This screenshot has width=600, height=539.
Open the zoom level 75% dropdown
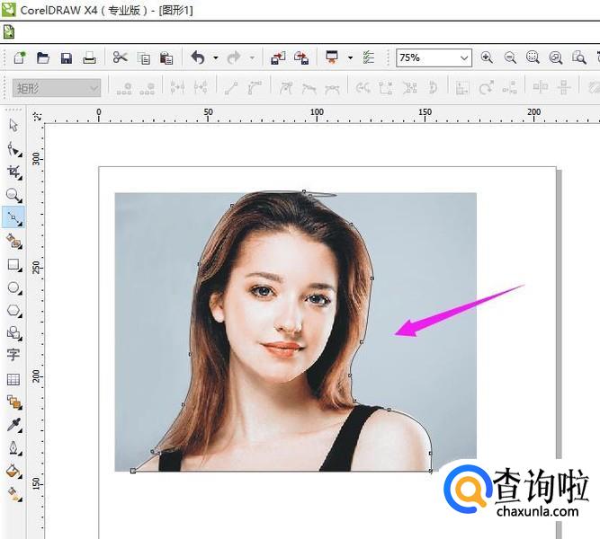(464, 57)
